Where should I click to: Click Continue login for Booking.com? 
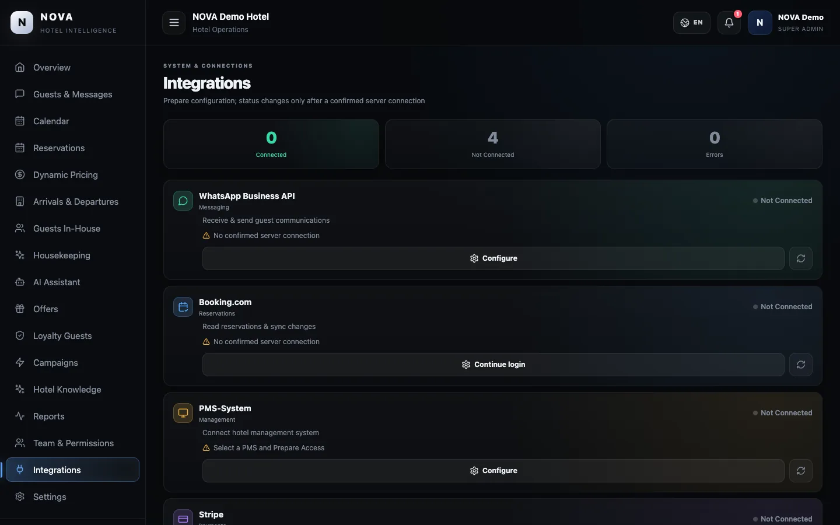pyautogui.click(x=494, y=365)
